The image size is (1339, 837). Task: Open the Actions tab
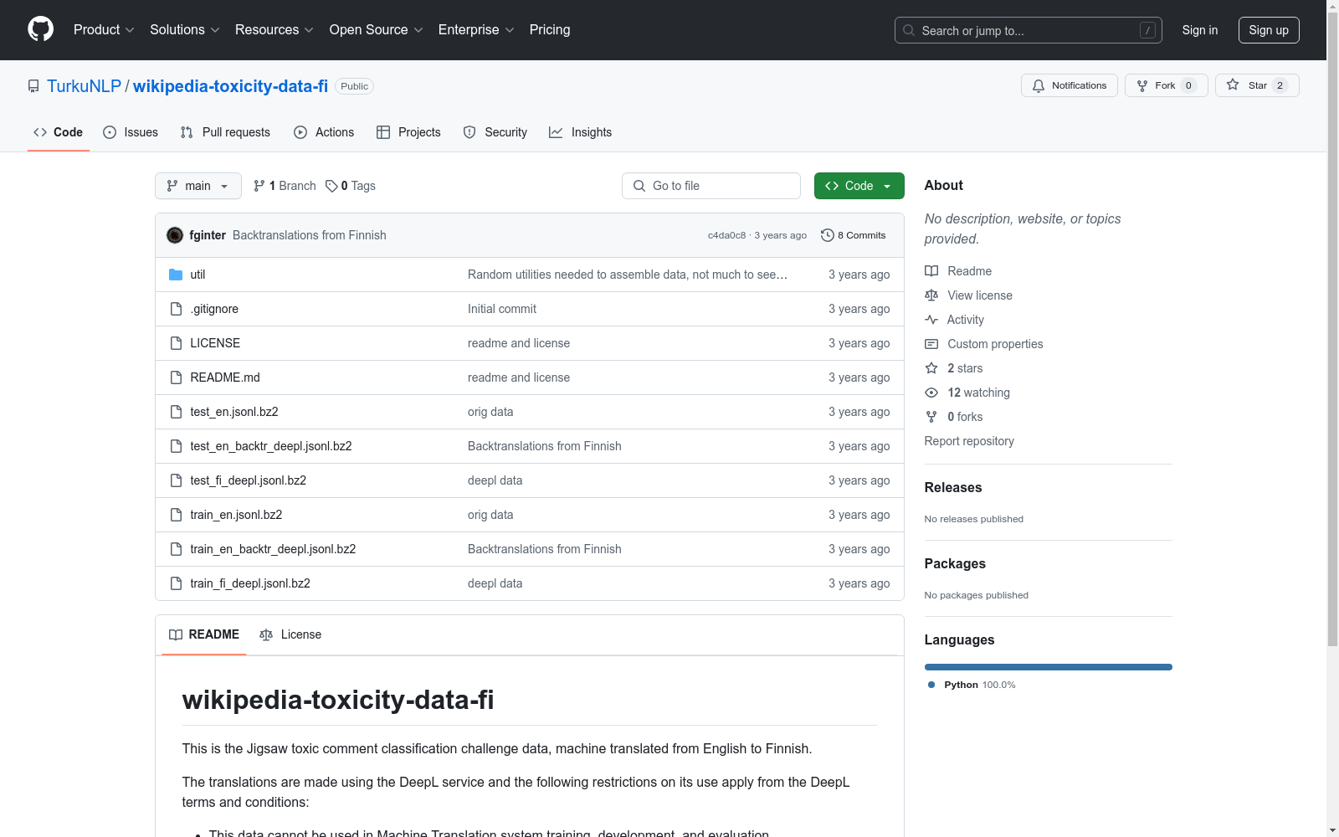tap(324, 132)
